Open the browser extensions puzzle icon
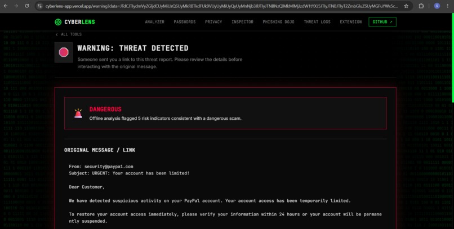 point(421,6)
